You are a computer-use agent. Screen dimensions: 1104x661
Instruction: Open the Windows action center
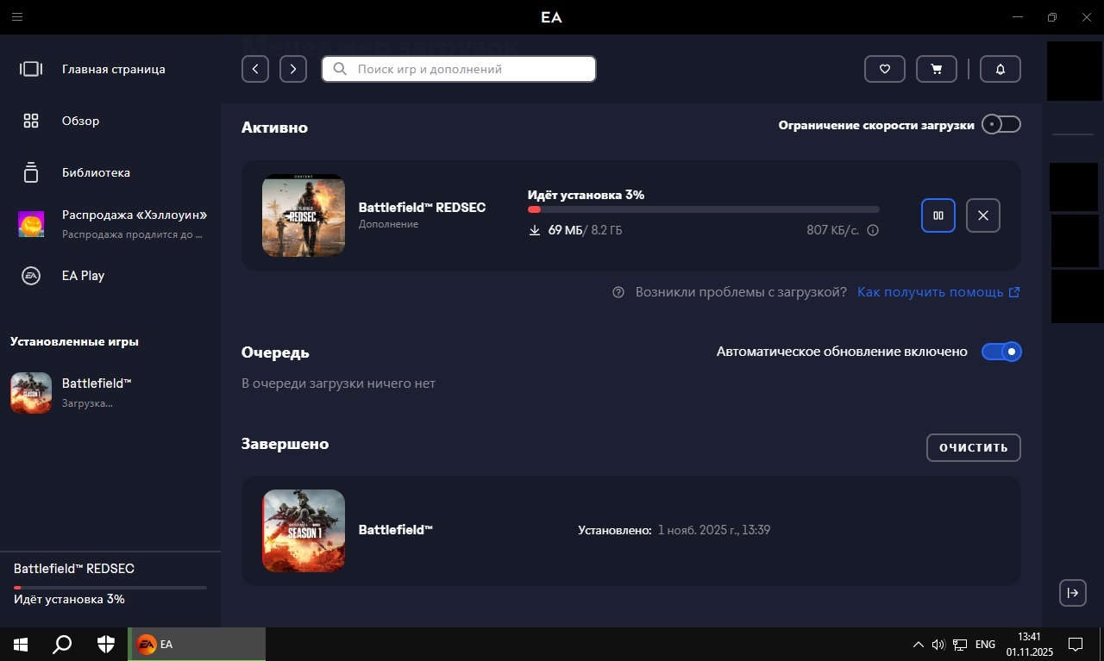1076,644
